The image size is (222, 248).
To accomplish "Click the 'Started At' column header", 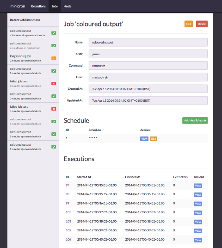I will point(84,177).
